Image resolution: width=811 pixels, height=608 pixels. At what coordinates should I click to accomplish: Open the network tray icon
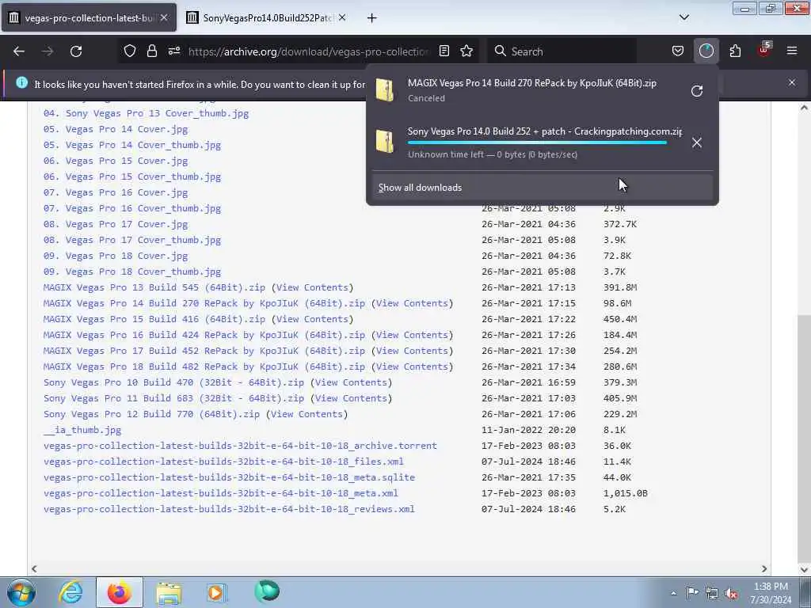712,593
